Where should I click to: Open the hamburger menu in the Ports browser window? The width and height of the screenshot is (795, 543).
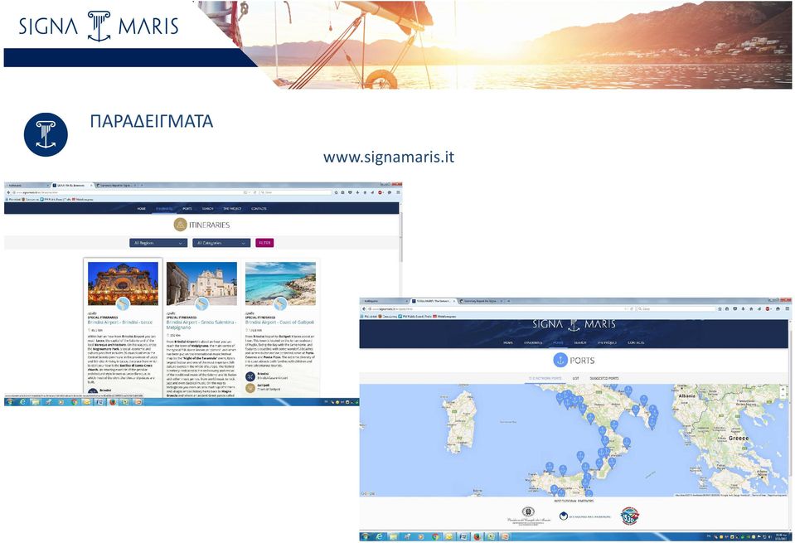pyautogui.click(x=788, y=308)
